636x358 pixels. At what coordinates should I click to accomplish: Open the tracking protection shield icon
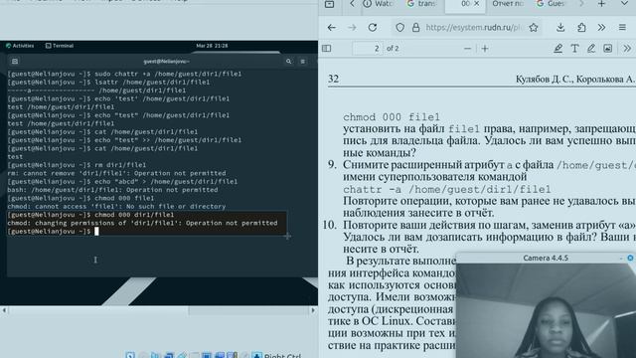point(399,28)
